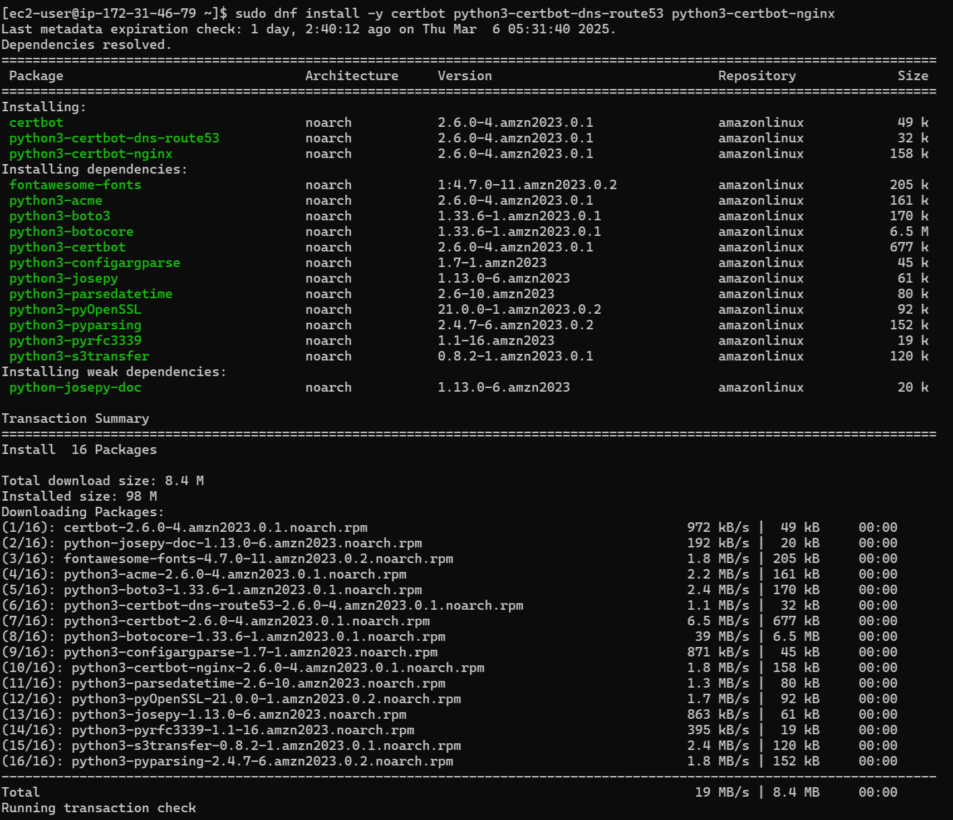Screen dimensions: 953x820
Task: Click 'python3-botocore' in the dependencies table
Action: 71,231
